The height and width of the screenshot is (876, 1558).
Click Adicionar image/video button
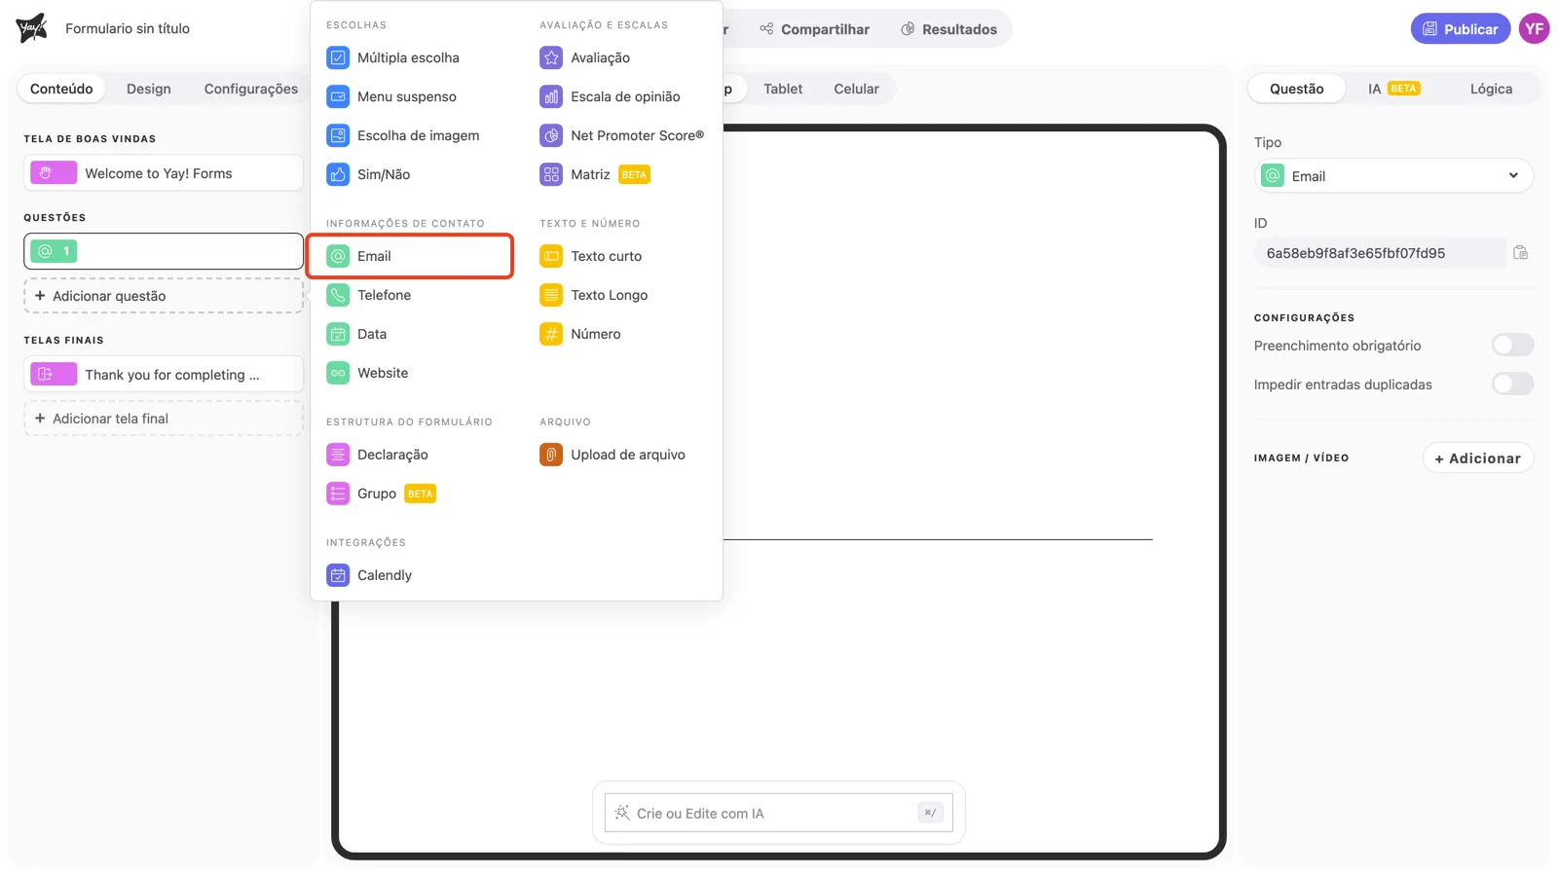pos(1477,457)
